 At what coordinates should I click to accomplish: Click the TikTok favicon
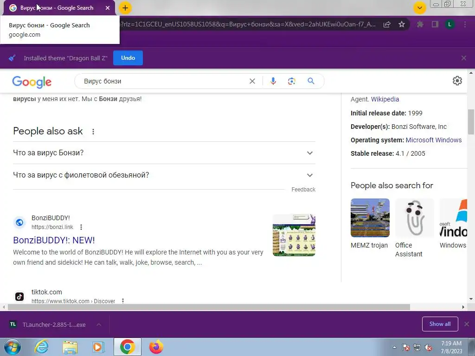19,297
